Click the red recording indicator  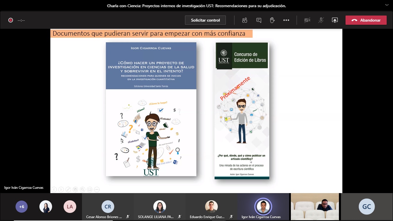tap(11, 20)
